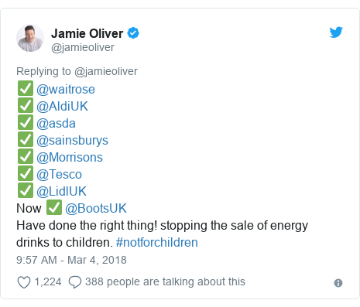Open Jamie Oliver's profile picture
This screenshot has width=360, height=307.
click(x=30, y=38)
